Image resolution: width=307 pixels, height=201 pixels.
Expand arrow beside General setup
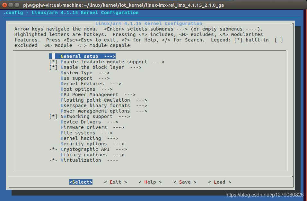(x=110, y=57)
